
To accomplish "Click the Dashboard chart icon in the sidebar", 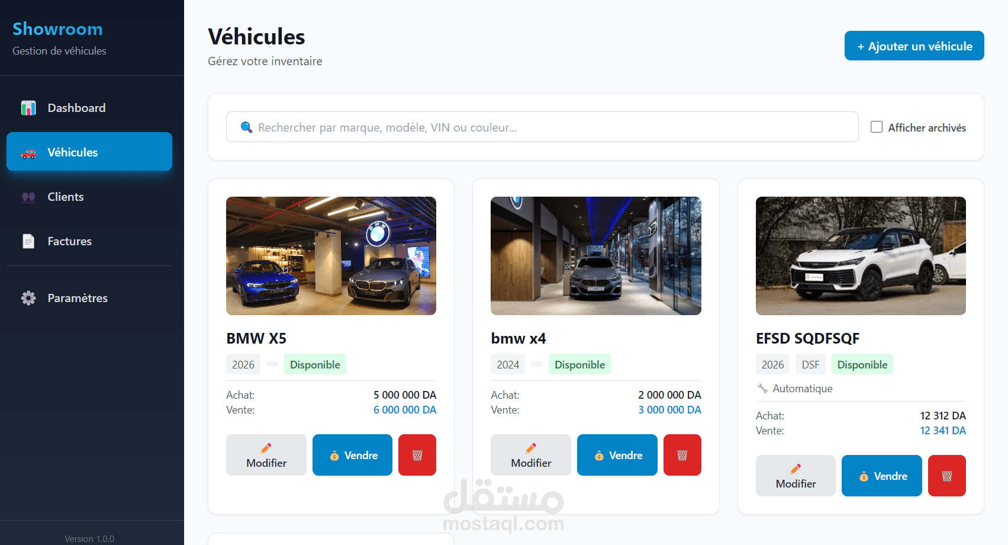I will pyautogui.click(x=28, y=108).
